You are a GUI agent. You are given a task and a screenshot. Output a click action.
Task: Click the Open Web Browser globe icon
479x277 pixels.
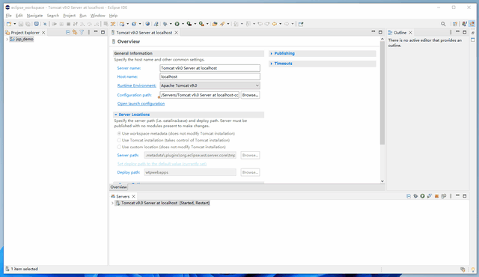coord(147,24)
